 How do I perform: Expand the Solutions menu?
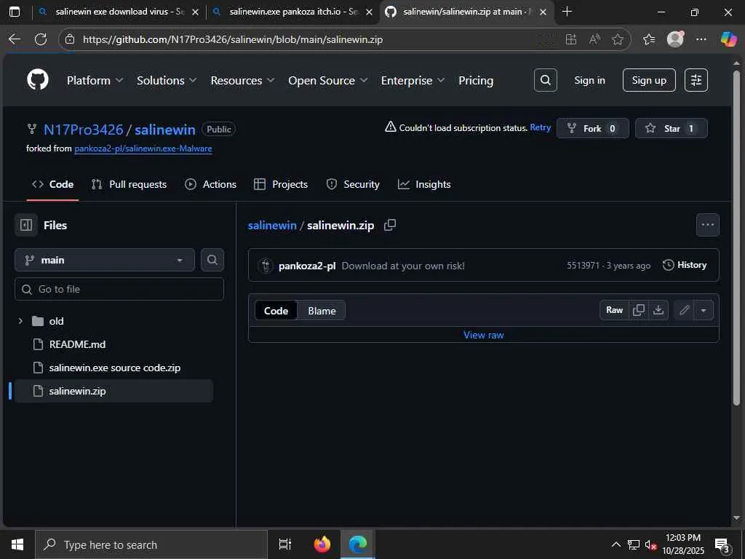[x=167, y=80]
